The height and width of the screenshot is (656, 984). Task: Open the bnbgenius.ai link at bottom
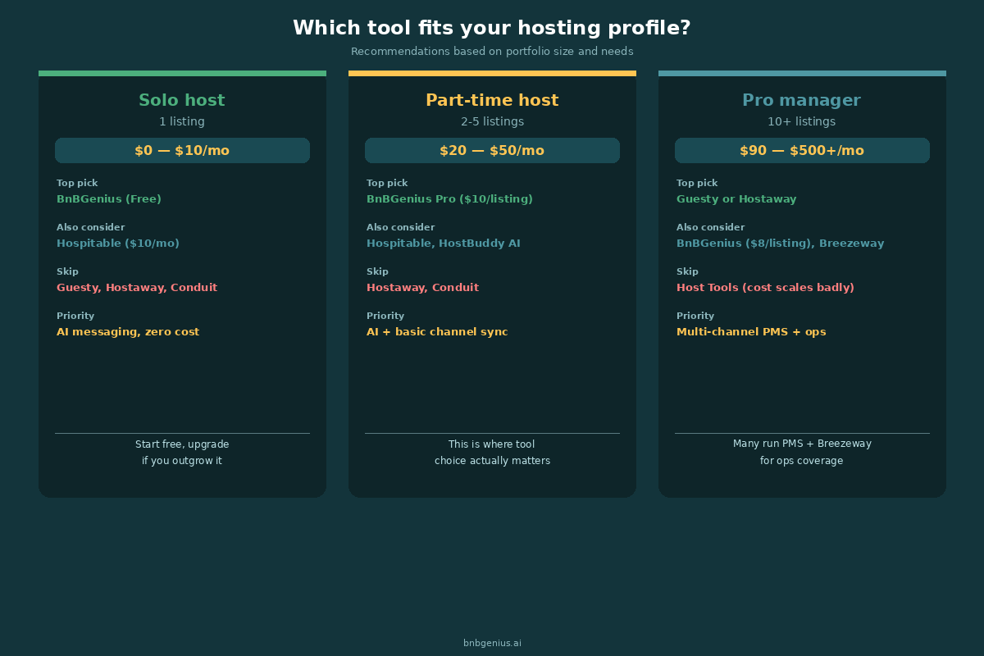(x=492, y=644)
